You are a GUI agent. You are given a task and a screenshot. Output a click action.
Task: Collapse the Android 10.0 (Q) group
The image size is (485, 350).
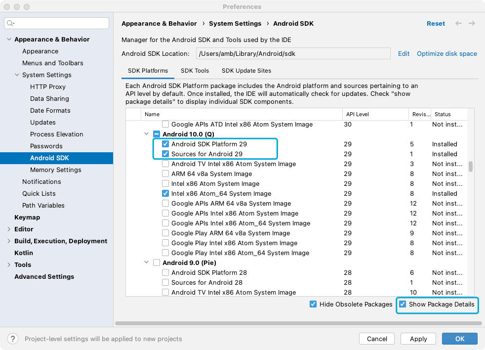click(147, 134)
